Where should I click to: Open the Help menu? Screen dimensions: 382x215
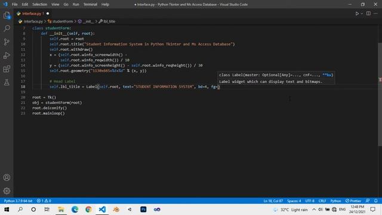click(x=105, y=4)
